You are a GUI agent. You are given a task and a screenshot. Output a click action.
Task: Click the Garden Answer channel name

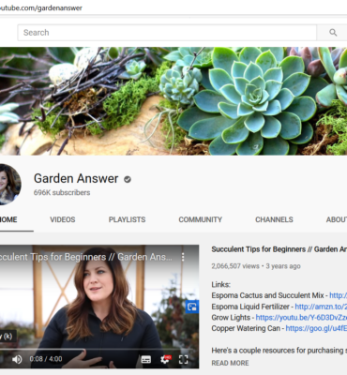[x=76, y=178]
